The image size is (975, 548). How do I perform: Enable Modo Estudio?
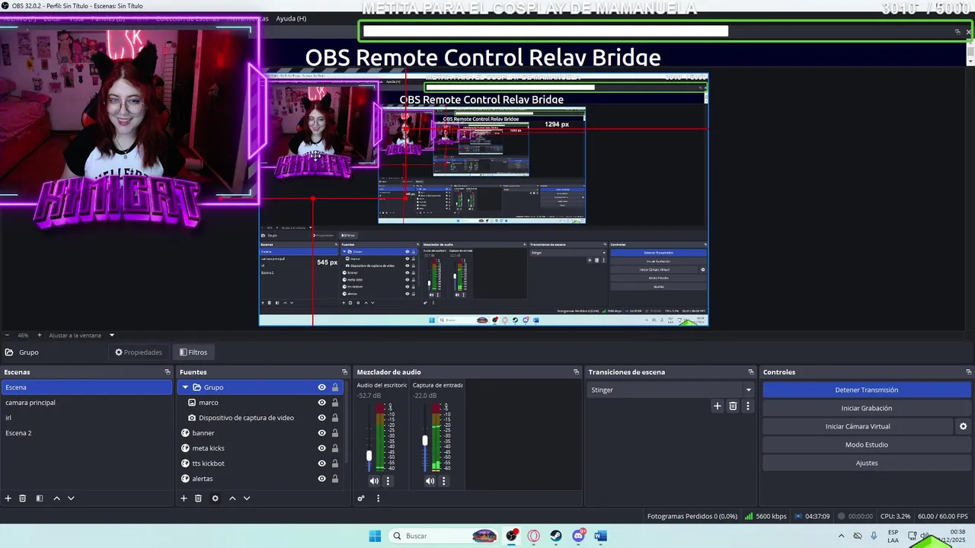[x=867, y=444]
